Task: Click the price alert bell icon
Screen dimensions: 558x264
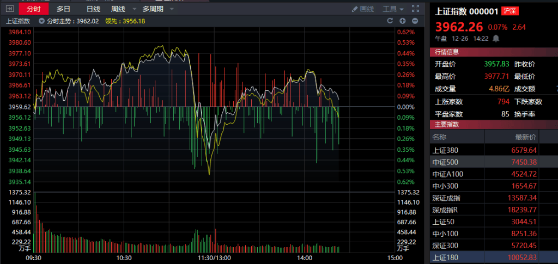Action: (496, 39)
